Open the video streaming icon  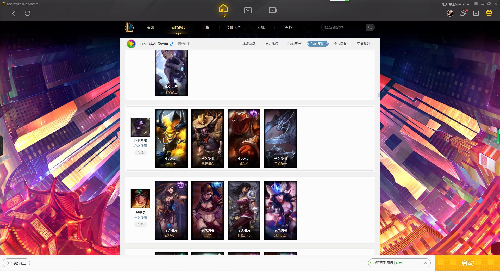click(273, 10)
